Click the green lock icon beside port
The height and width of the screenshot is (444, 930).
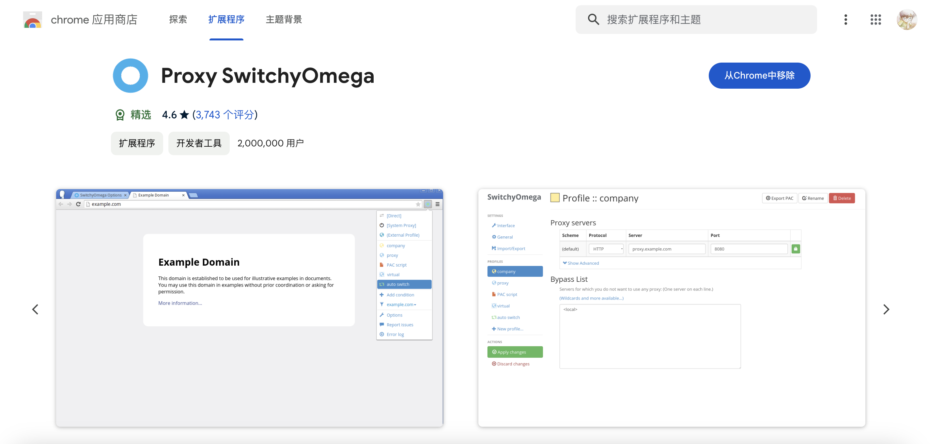(x=795, y=249)
